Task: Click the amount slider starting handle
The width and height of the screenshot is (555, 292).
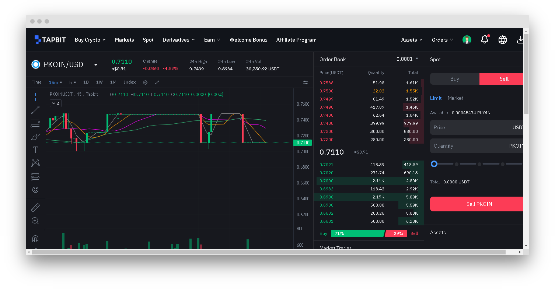Action: tap(434, 164)
